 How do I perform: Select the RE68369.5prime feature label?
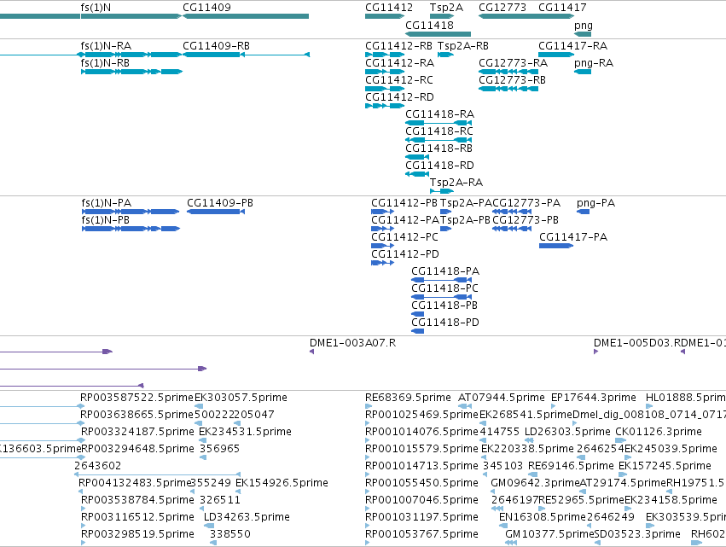pyautogui.click(x=408, y=398)
